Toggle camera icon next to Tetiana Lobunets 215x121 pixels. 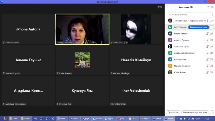pos(211,21)
